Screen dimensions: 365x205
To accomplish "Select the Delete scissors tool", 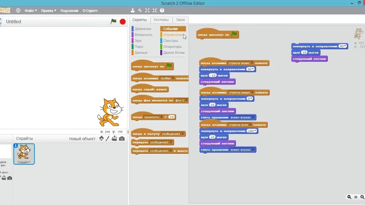I will [140, 11].
